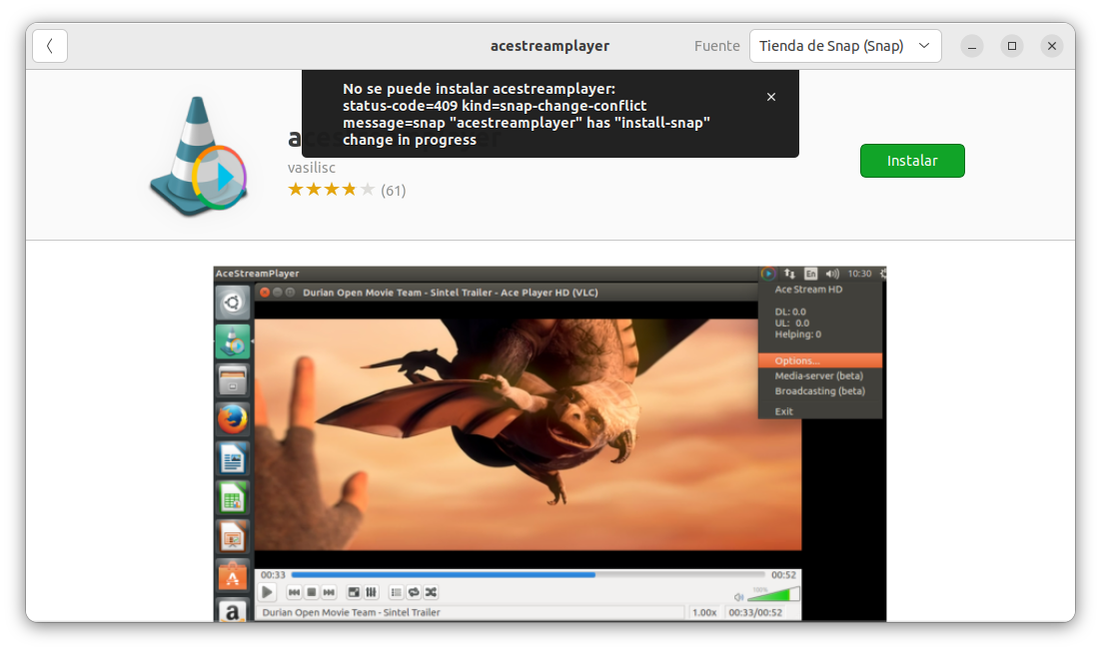
Task: Click the star rating row
Action: click(x=332, y=190)
